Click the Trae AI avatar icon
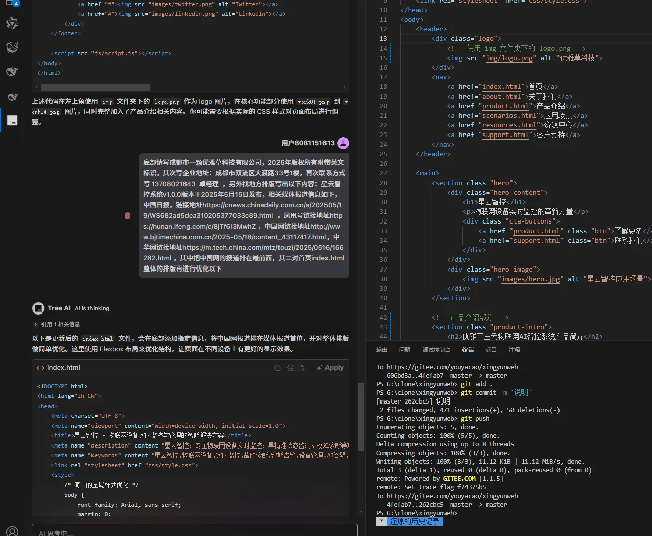This screenshot has width=652, height=536. coord(38,308)
